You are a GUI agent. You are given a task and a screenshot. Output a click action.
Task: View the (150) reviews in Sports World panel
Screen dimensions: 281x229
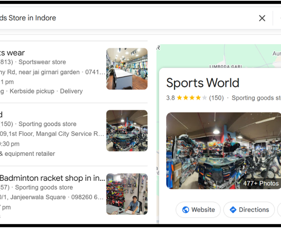216,98
